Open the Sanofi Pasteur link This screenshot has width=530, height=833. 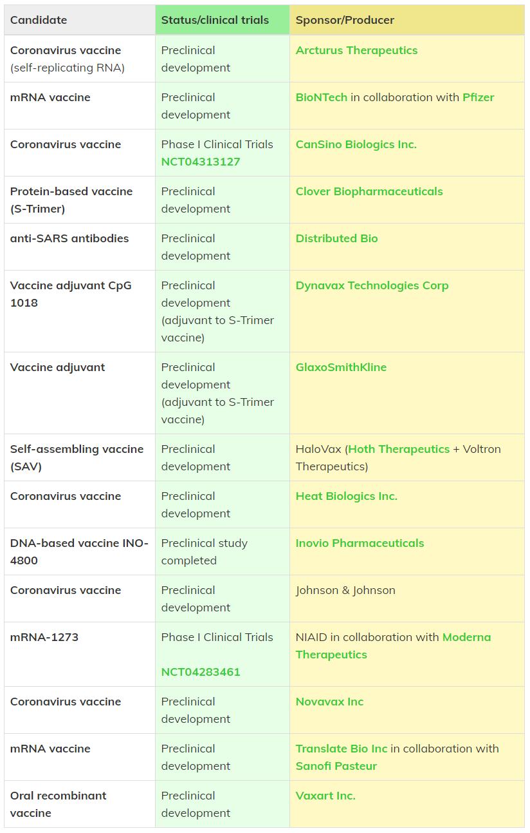(x=336, y=766)
